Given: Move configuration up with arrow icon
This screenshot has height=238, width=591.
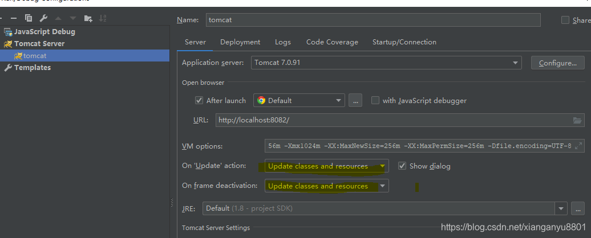Looking at the screenshot, I should coord(58,18).
